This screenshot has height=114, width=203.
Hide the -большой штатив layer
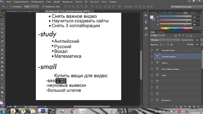pos(152,50)
